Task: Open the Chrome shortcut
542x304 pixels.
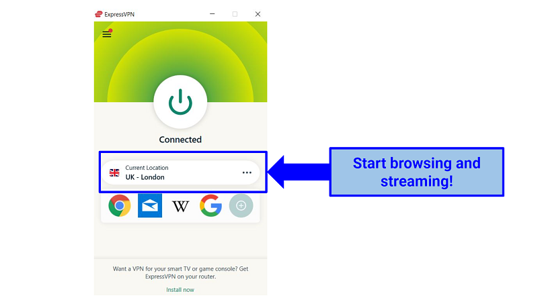Action: [120, 206]
